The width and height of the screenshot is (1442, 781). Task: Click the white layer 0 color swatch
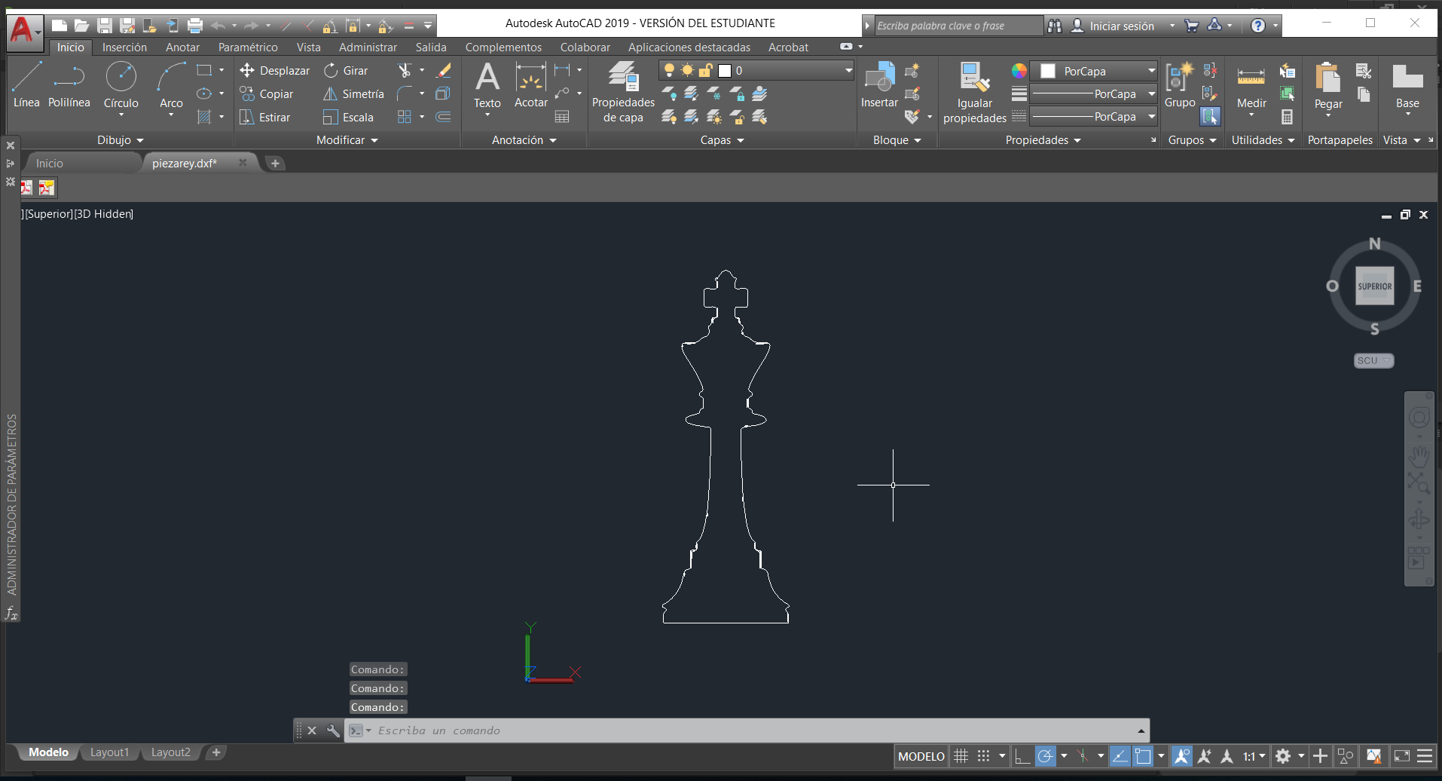click(725, 70)
